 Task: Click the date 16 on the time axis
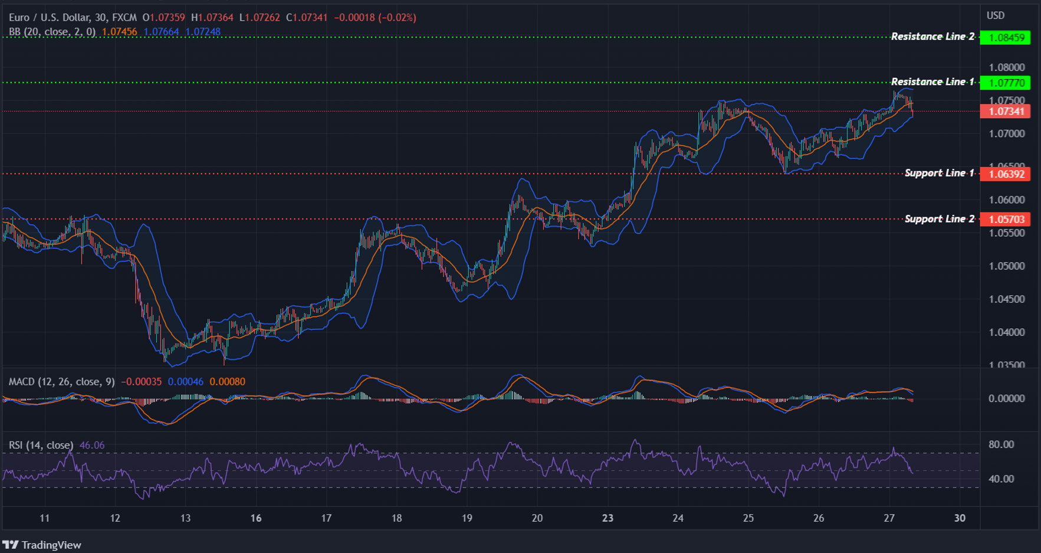click(x=255, y=519)
